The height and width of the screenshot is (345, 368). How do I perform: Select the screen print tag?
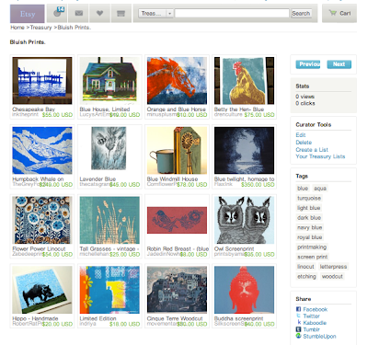(313, 257)
